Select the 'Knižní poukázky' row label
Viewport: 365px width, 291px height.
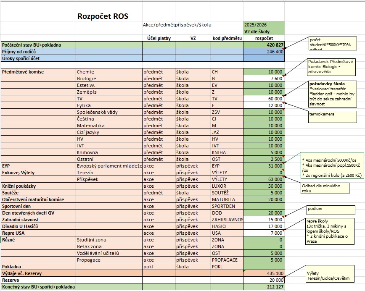click(x=38, y=186)
